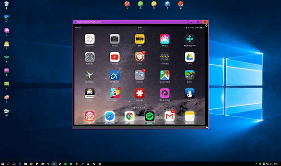Image resolution: width=281 pixels, height=166 pixels.
Task: Show hidden system tray icons
Action: (x=256, y=164)
